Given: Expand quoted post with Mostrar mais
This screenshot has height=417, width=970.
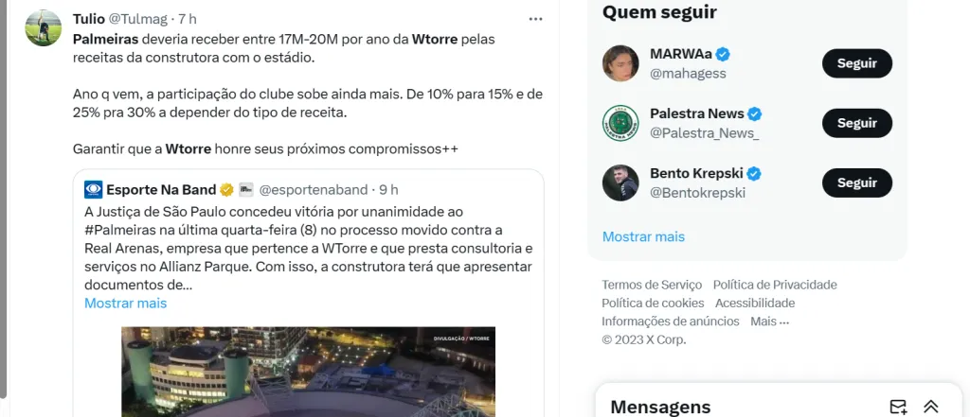Looking at the screenshot, I should point(126,303).
